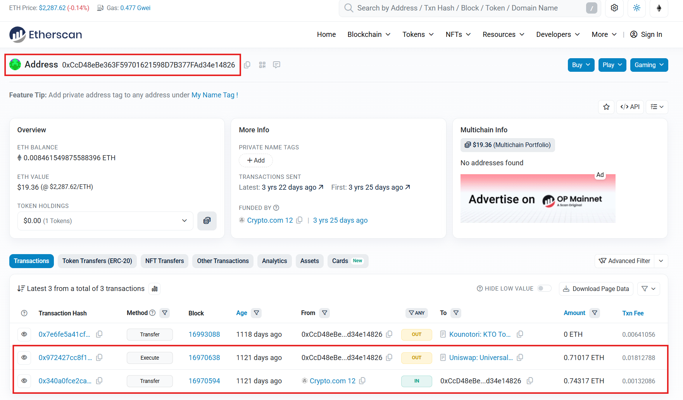The width and height of the screenshot is (683, 400).
Task: Select the Analytics tab
Action: [x=274, y=261]
